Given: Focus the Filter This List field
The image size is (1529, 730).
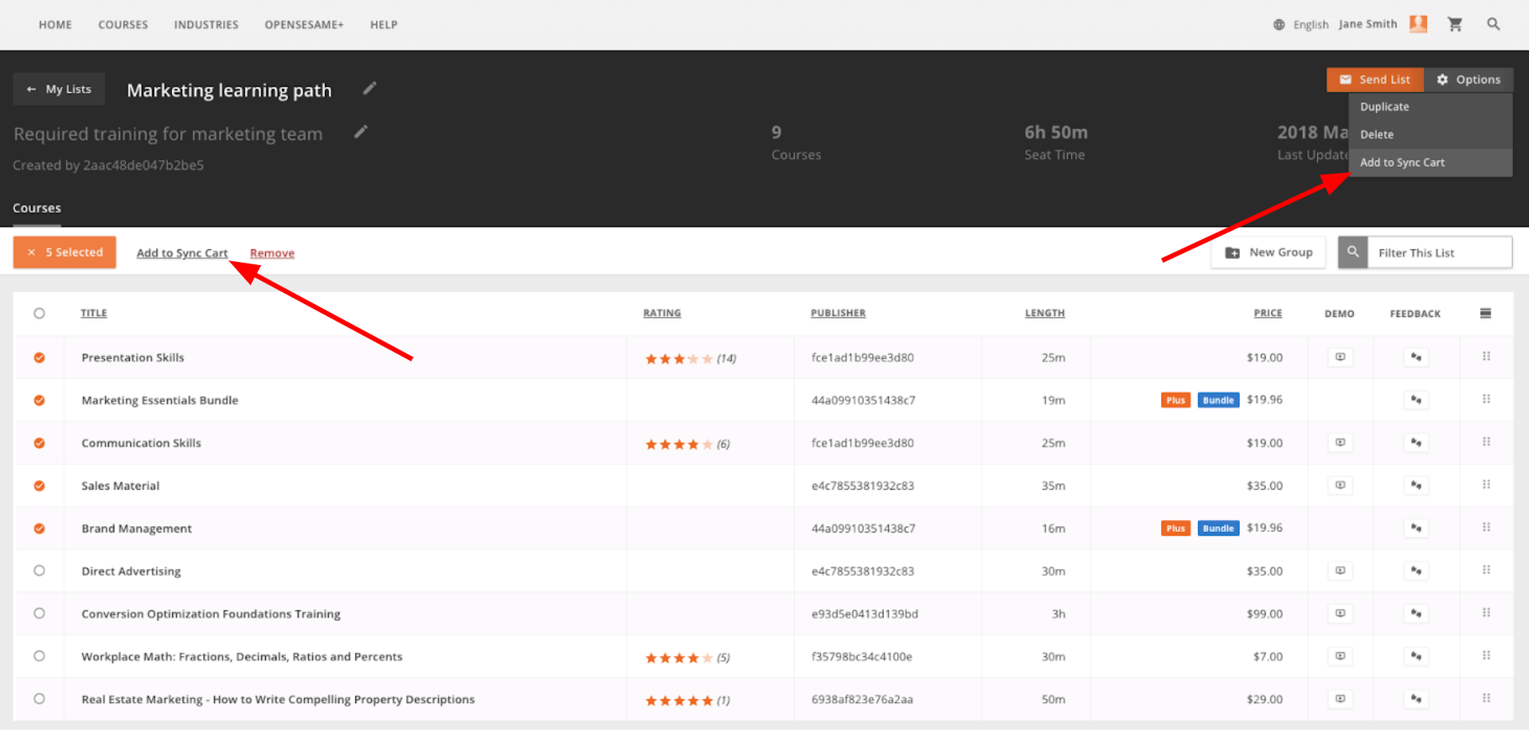Looking at the screenshot, I should pos(1438,253).
